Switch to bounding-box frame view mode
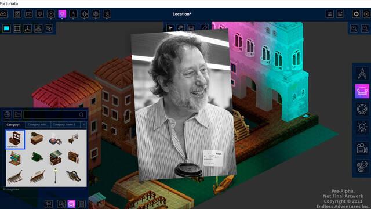 pyautogui.click(x=17, y=28)
